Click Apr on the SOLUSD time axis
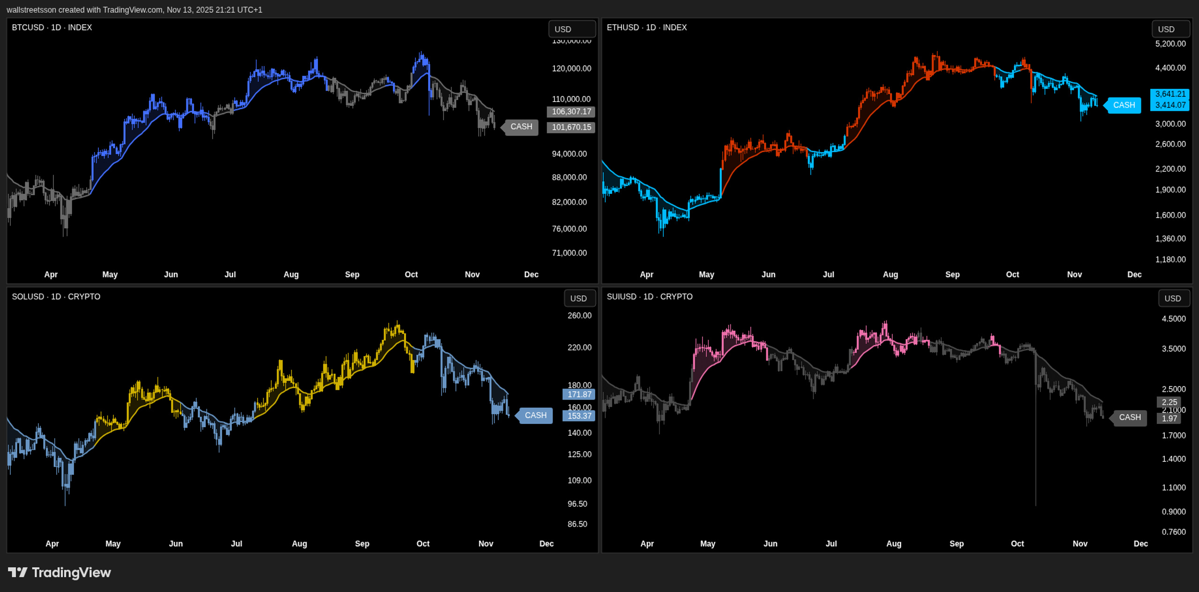The height and width of the screenshot is (592, 1199). (x=52, y=544)
